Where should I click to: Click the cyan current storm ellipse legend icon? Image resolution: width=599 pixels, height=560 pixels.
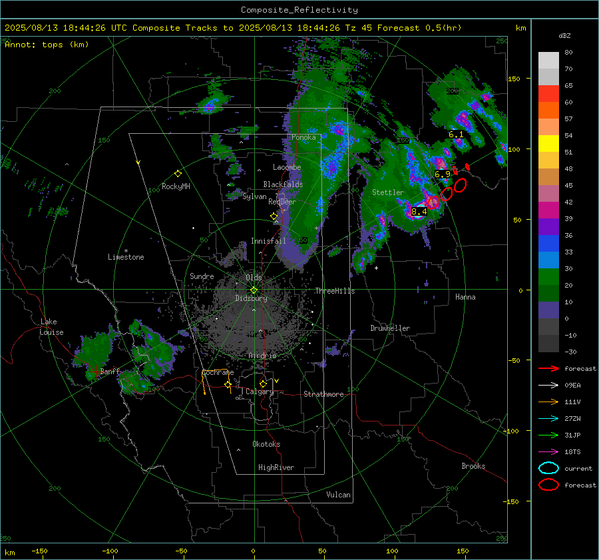pos(548,468)
